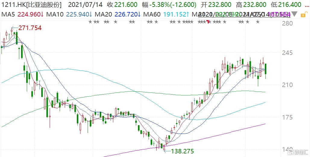Select the MA60 191.152 indicator label
310x157 pixels.
click(x=166, y=14)
